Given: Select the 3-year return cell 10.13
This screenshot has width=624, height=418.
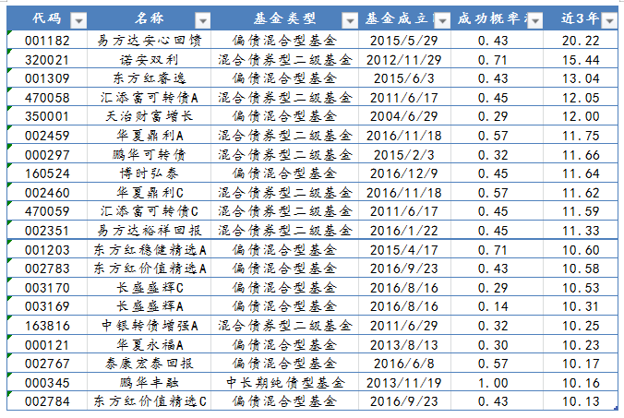Looking at the screenshot, I should (x=581, y=401).
